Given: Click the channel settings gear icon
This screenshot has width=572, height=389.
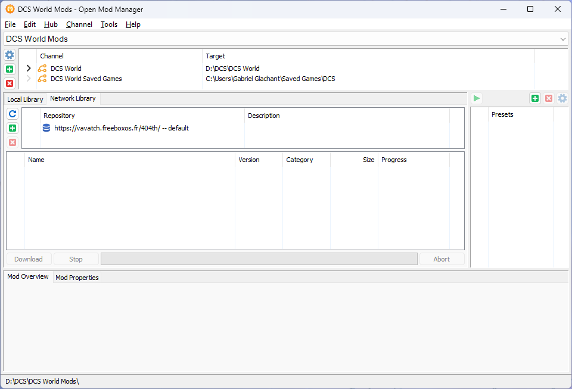Looking at the screenshot, I should tap(10, 55).
